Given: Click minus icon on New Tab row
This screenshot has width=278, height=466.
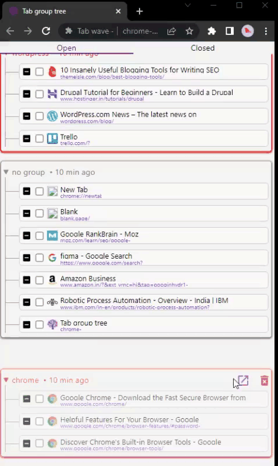Looking at the screenshot, I should point(27,191).
